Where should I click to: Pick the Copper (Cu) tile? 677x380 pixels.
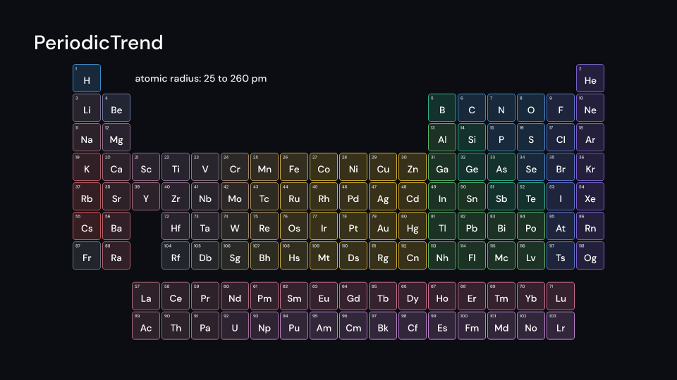pos(383,167)
